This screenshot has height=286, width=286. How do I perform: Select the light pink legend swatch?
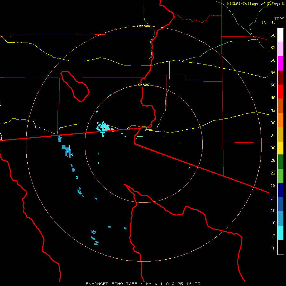[281, 49]
